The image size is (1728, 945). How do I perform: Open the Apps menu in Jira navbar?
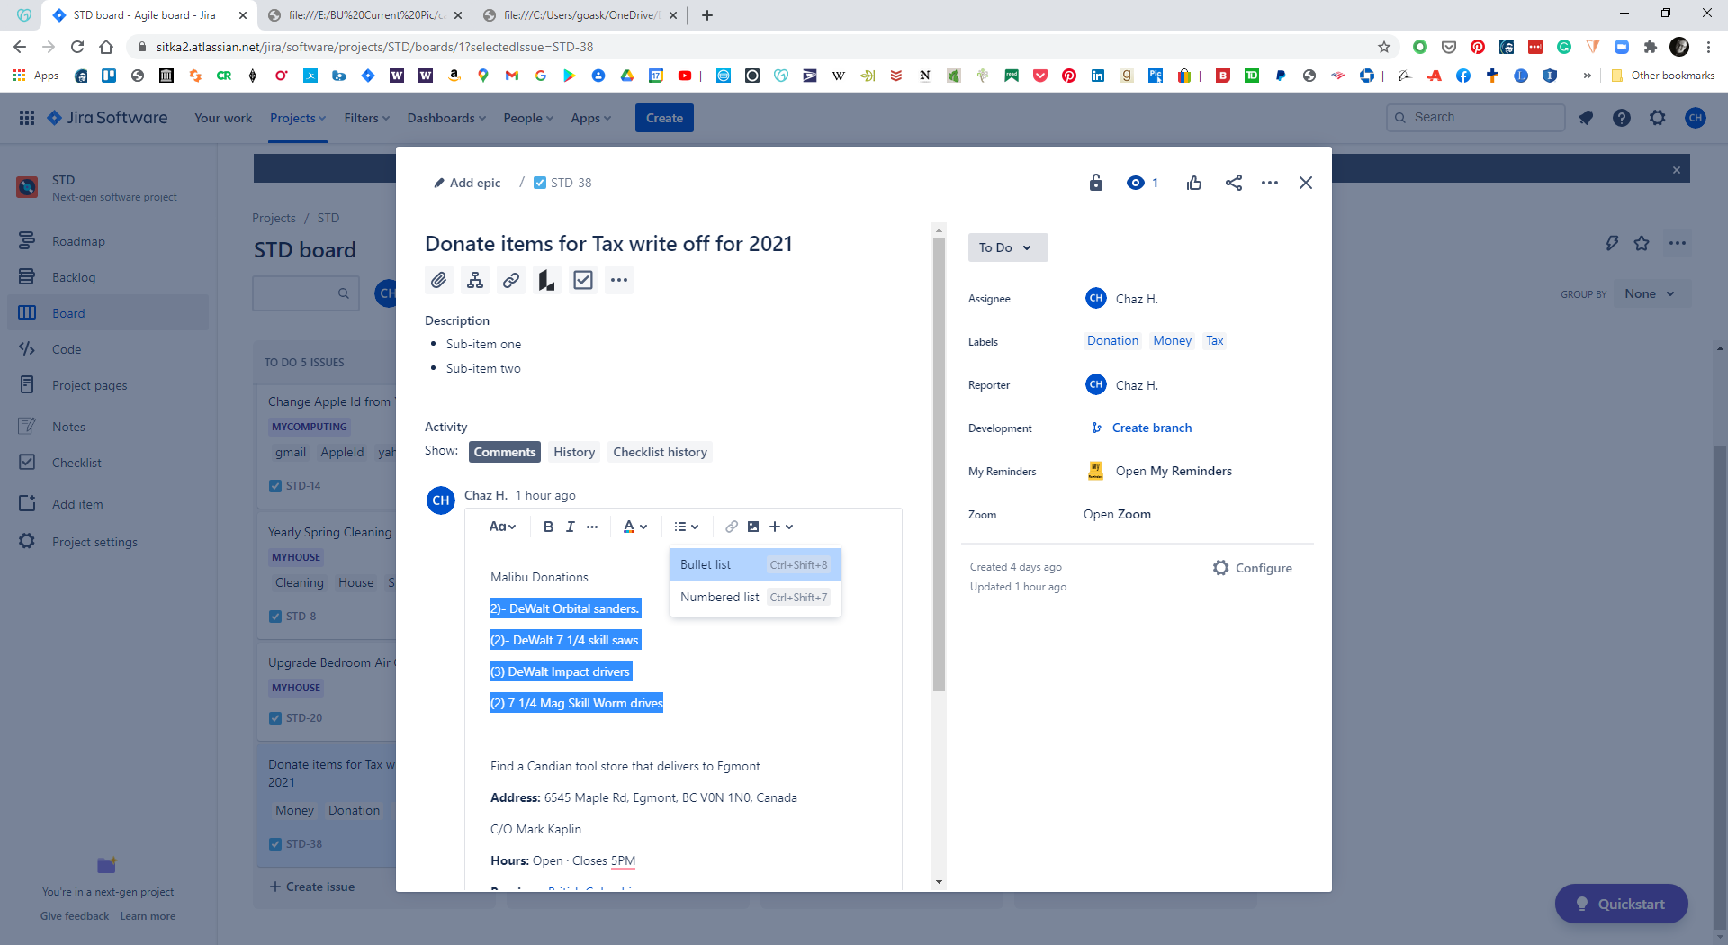coord(591,118)
